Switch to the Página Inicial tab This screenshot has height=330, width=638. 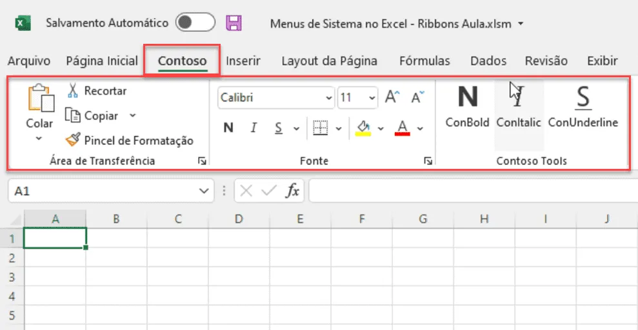(102, 61)
